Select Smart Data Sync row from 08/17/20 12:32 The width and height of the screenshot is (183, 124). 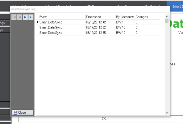[x=62, y=27]
